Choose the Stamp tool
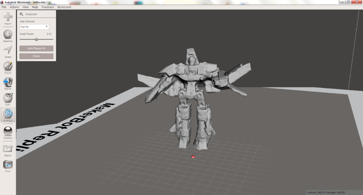 click(x=8, y=82)
